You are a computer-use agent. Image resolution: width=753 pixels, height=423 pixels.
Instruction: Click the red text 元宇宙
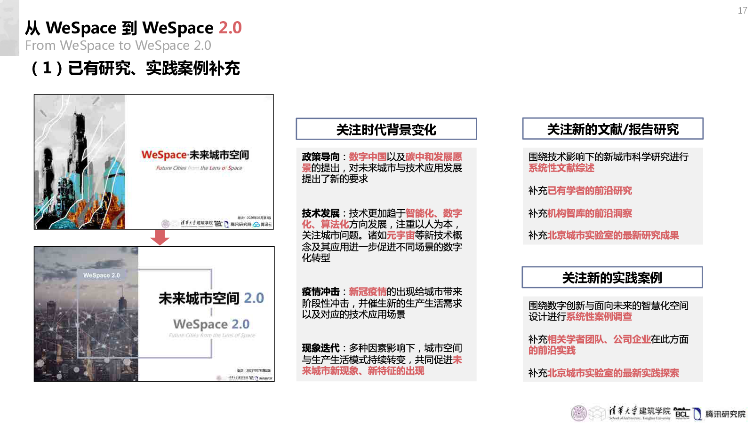click(x=401, y=235)
